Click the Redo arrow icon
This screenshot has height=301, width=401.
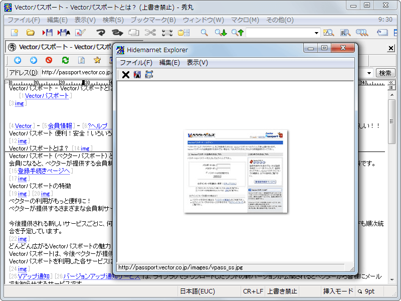[117, 33]
